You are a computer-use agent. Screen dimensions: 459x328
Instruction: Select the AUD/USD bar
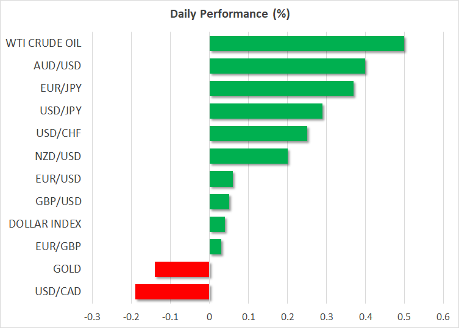coord(287,66)
